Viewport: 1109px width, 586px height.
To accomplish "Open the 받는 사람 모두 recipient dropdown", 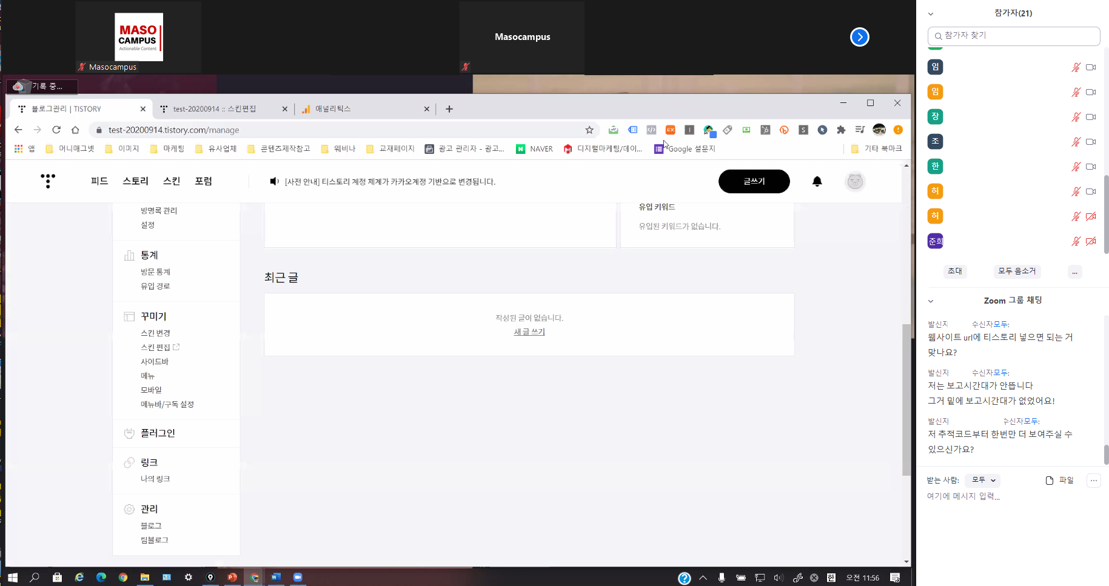I will [x=983, y=480].
